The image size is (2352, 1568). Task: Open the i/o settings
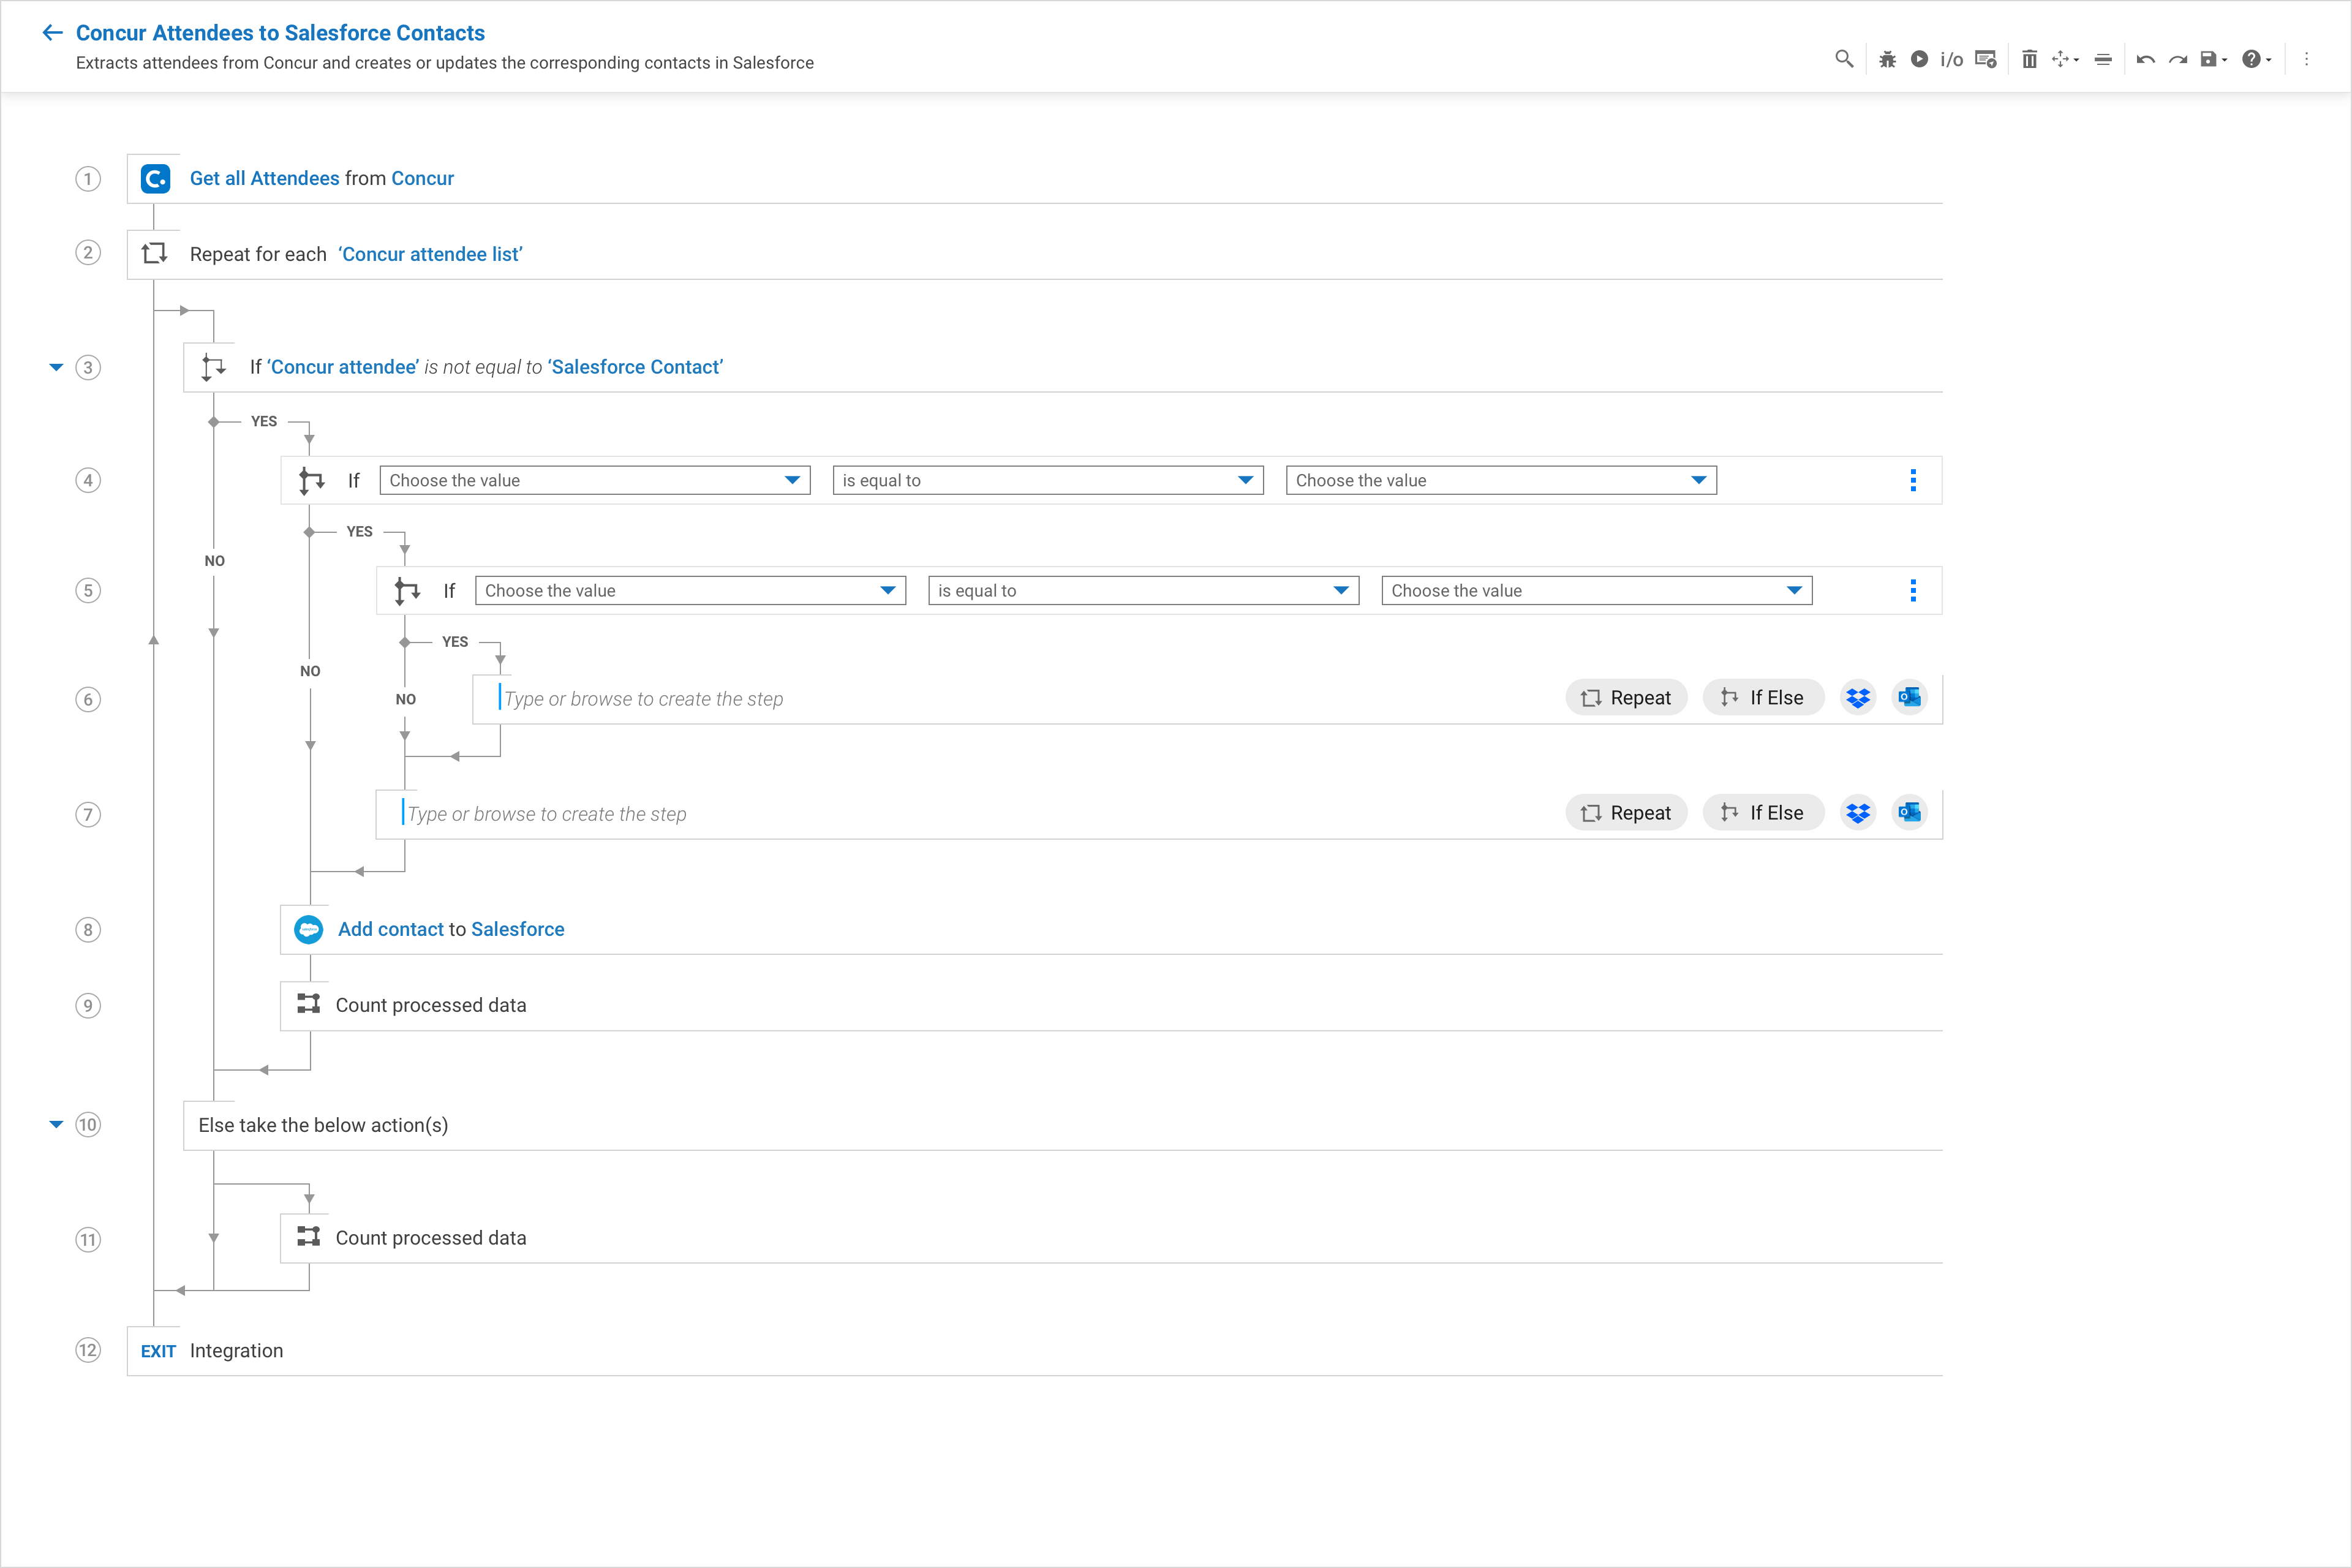click(1951, 59)
